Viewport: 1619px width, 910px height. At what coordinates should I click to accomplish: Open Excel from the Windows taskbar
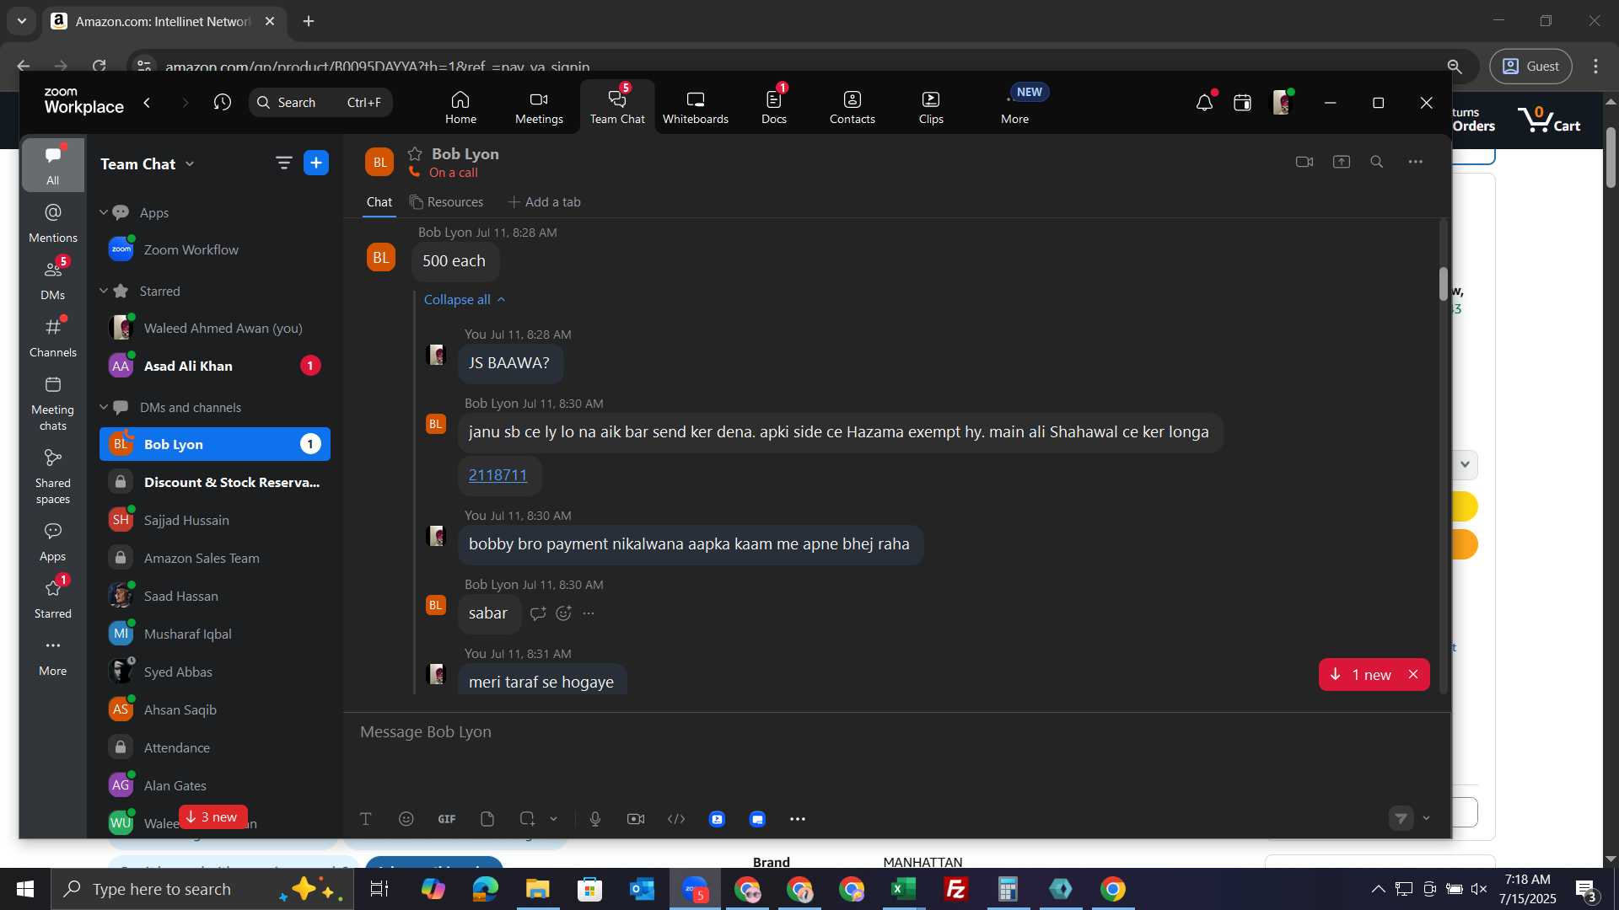pos(904,889)
